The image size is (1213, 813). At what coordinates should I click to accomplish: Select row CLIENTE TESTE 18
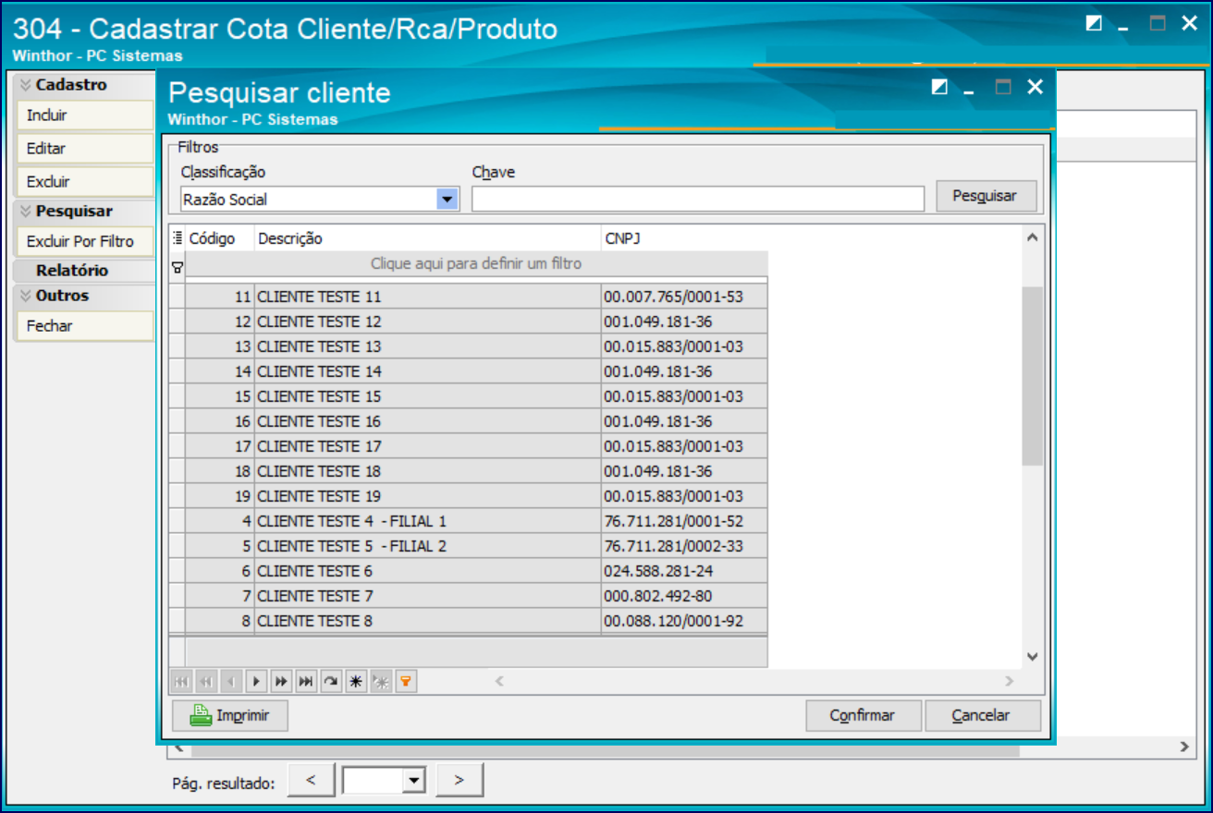[468, 471]
